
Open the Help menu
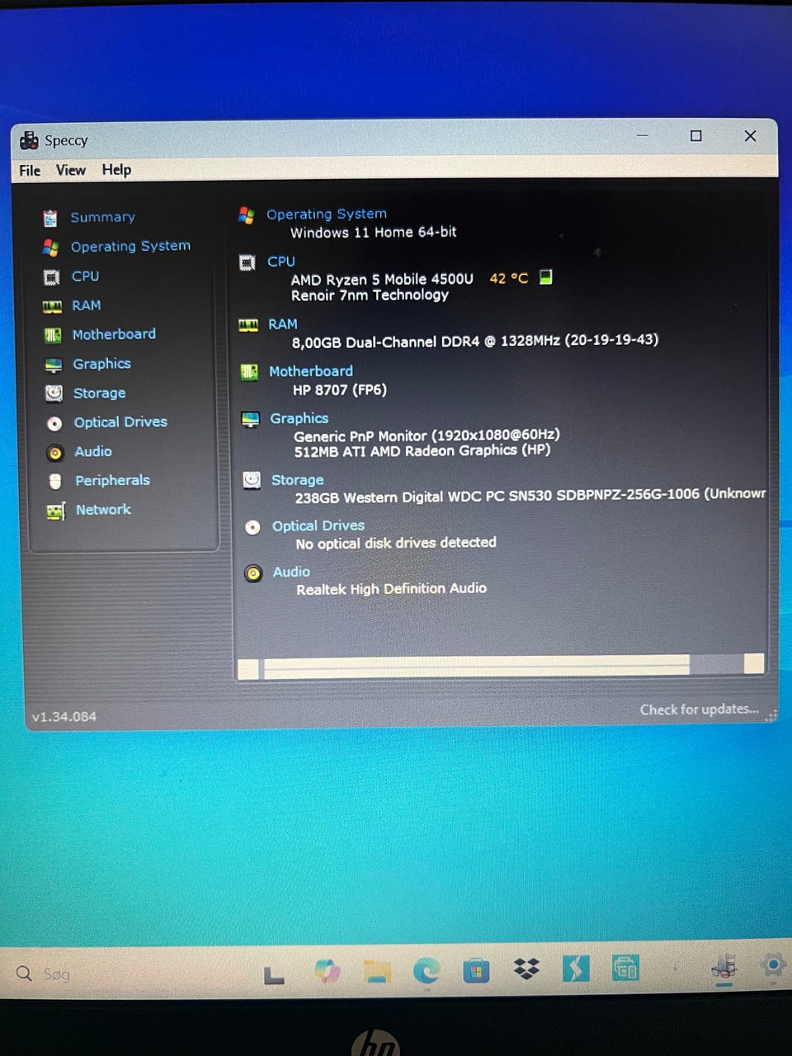(x=116, y=170)
